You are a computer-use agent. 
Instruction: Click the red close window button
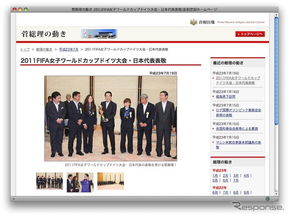tap(14, 9)
